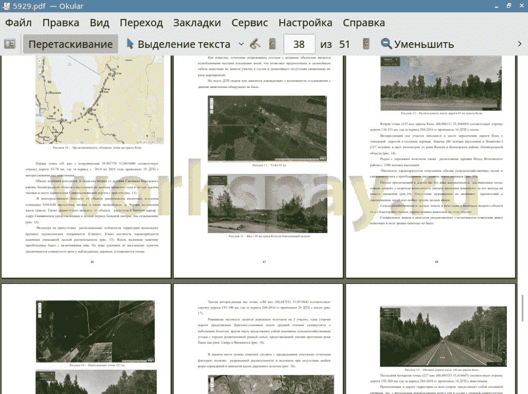
Task: Open the Вид menu
Action: (x=100, y=23)
